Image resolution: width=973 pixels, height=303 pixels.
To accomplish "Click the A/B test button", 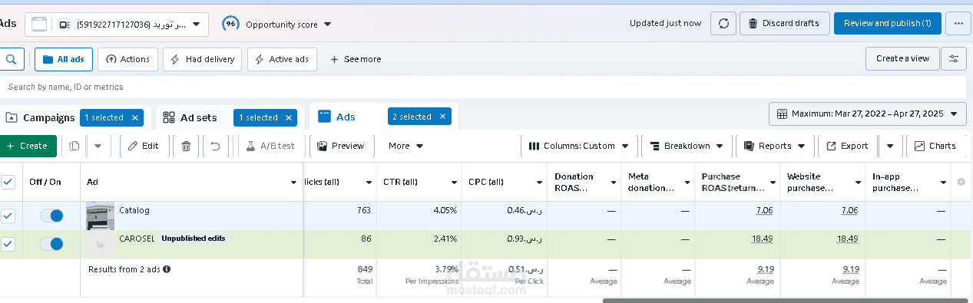I will click(x=271, y=146).
